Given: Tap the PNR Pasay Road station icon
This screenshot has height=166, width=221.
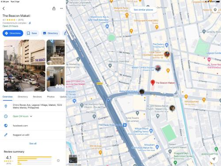Looking at the screenshot, I should tap(125, 125).
